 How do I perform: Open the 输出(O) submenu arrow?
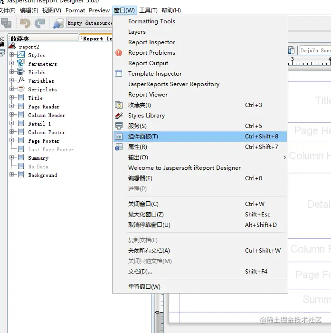(x=284, y=157)
